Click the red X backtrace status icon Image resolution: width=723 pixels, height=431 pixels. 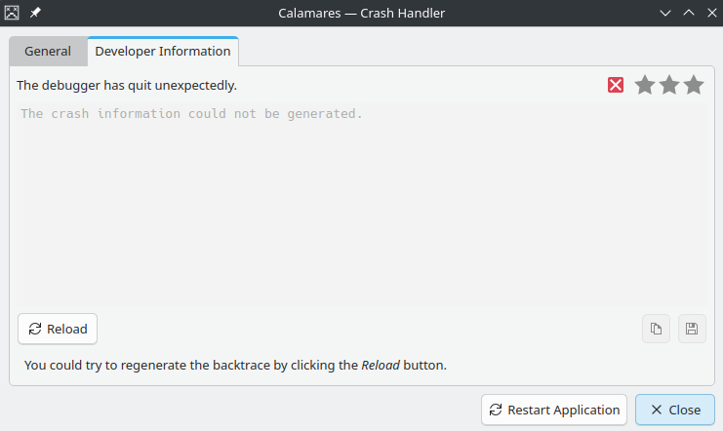pyautogui.click(x=616, y=85)
